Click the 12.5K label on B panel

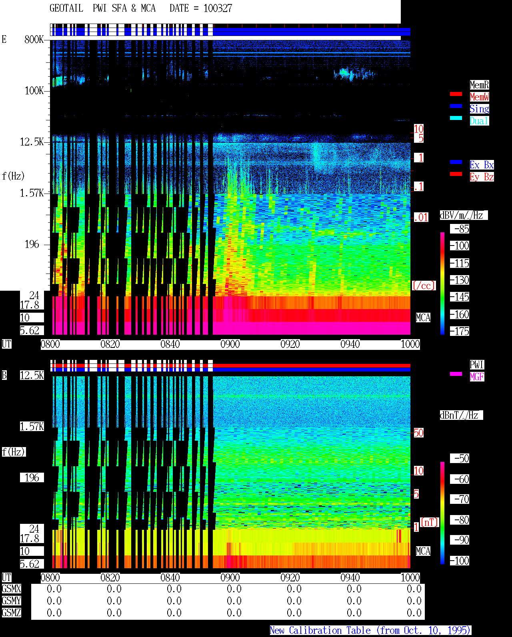tap(32, 375)
